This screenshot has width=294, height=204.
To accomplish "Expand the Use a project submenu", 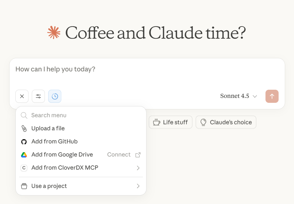I will tap(138, 186).
